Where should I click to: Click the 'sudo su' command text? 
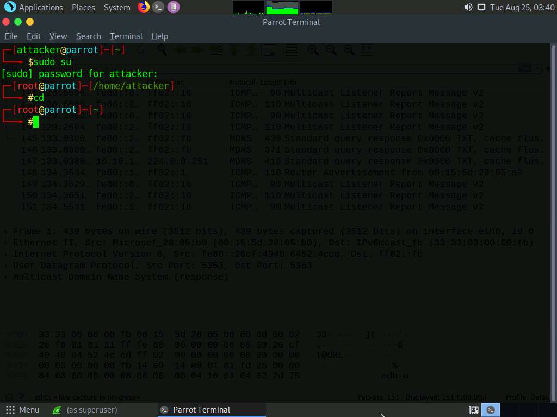tap(52, 62)
